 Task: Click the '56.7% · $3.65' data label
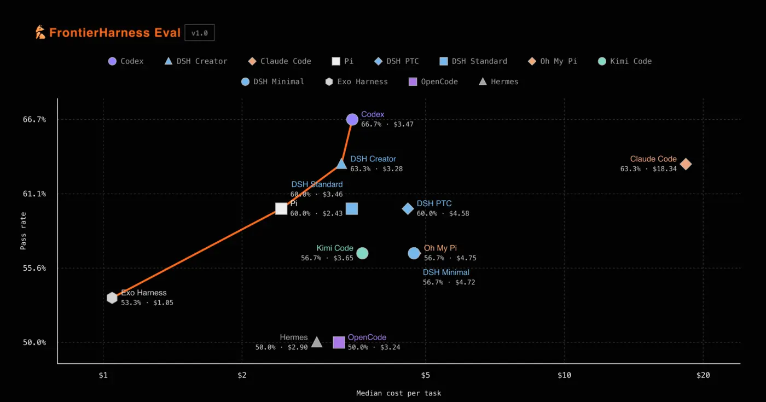click(327, 258)
